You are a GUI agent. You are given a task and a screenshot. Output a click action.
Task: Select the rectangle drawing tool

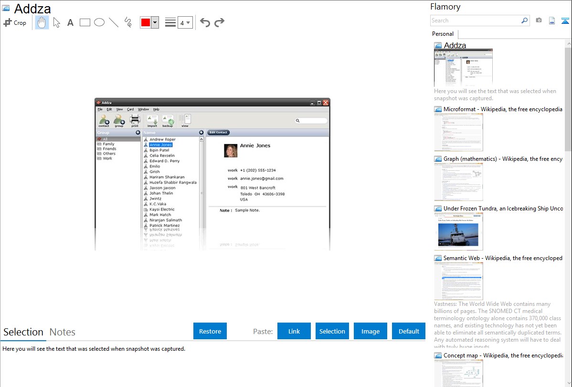click(x=85, y=22)
